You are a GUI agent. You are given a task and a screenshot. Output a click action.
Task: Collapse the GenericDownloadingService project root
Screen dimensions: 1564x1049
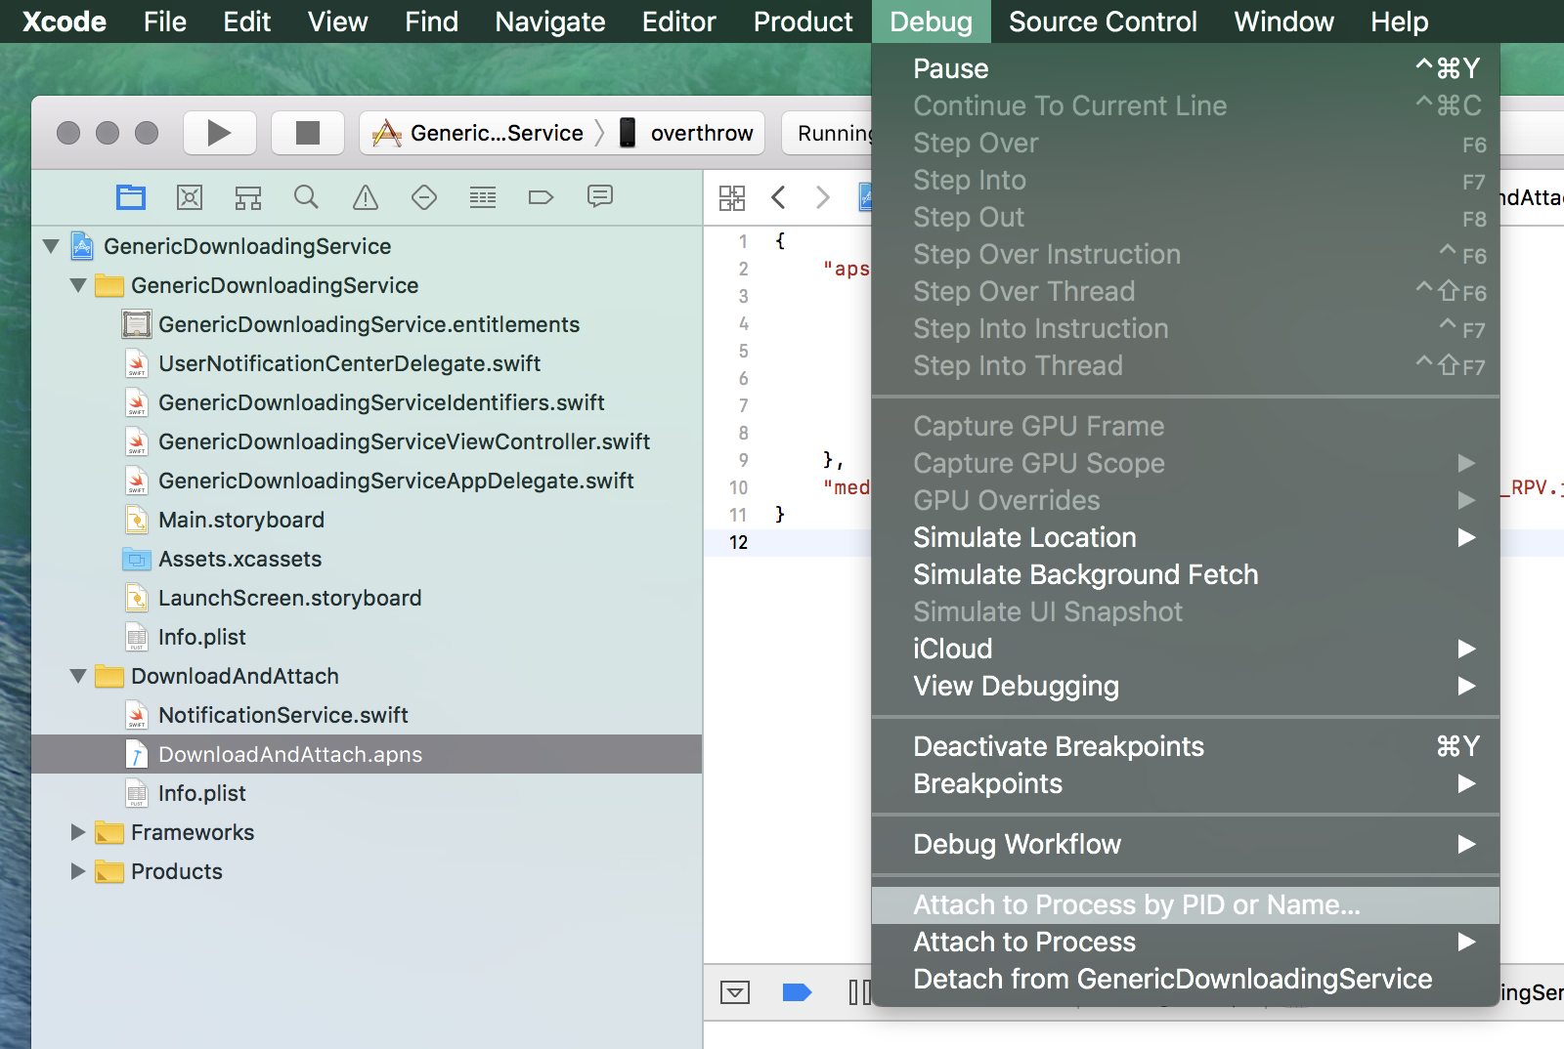pos(51,246)
